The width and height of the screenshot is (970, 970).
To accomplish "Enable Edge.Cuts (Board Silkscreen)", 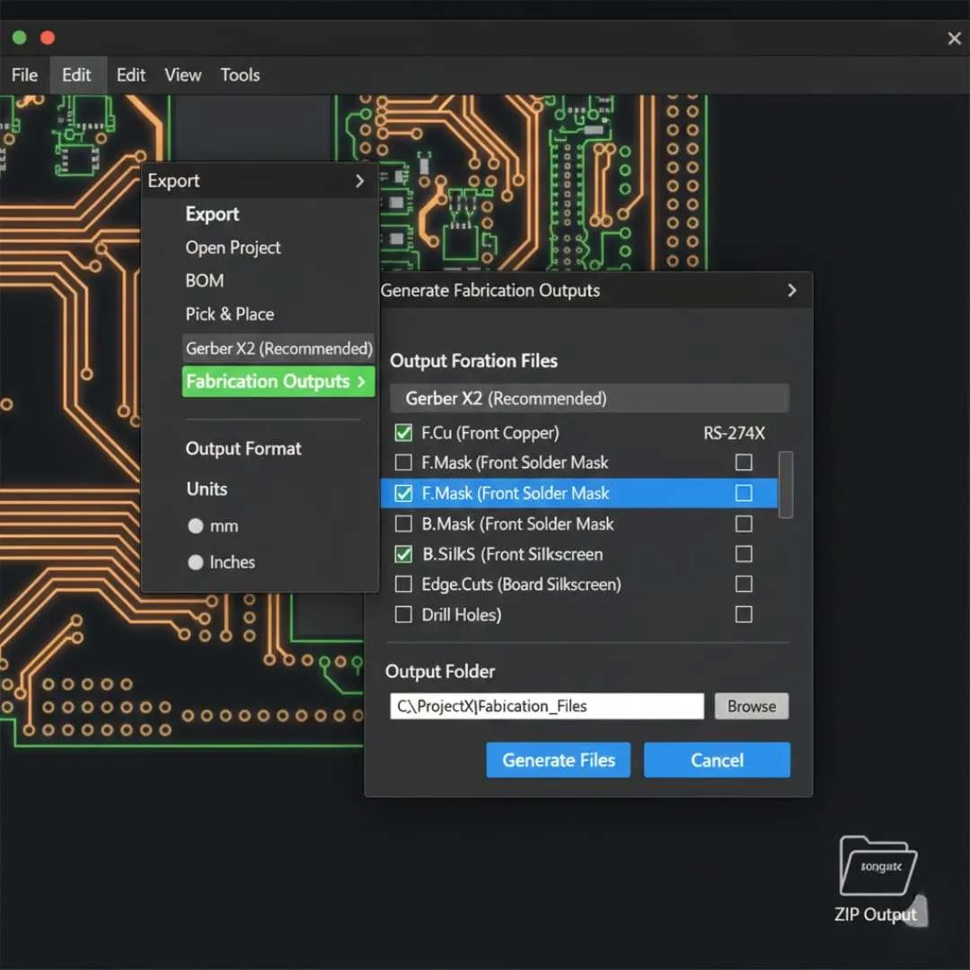I will pos(402,584).
